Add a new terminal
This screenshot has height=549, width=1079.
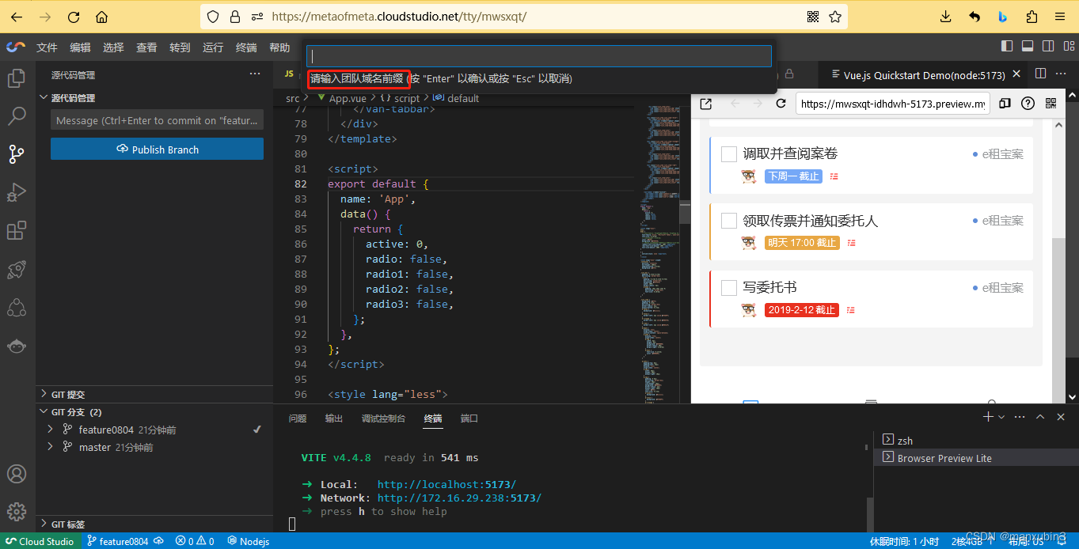(x=988, y=417)
